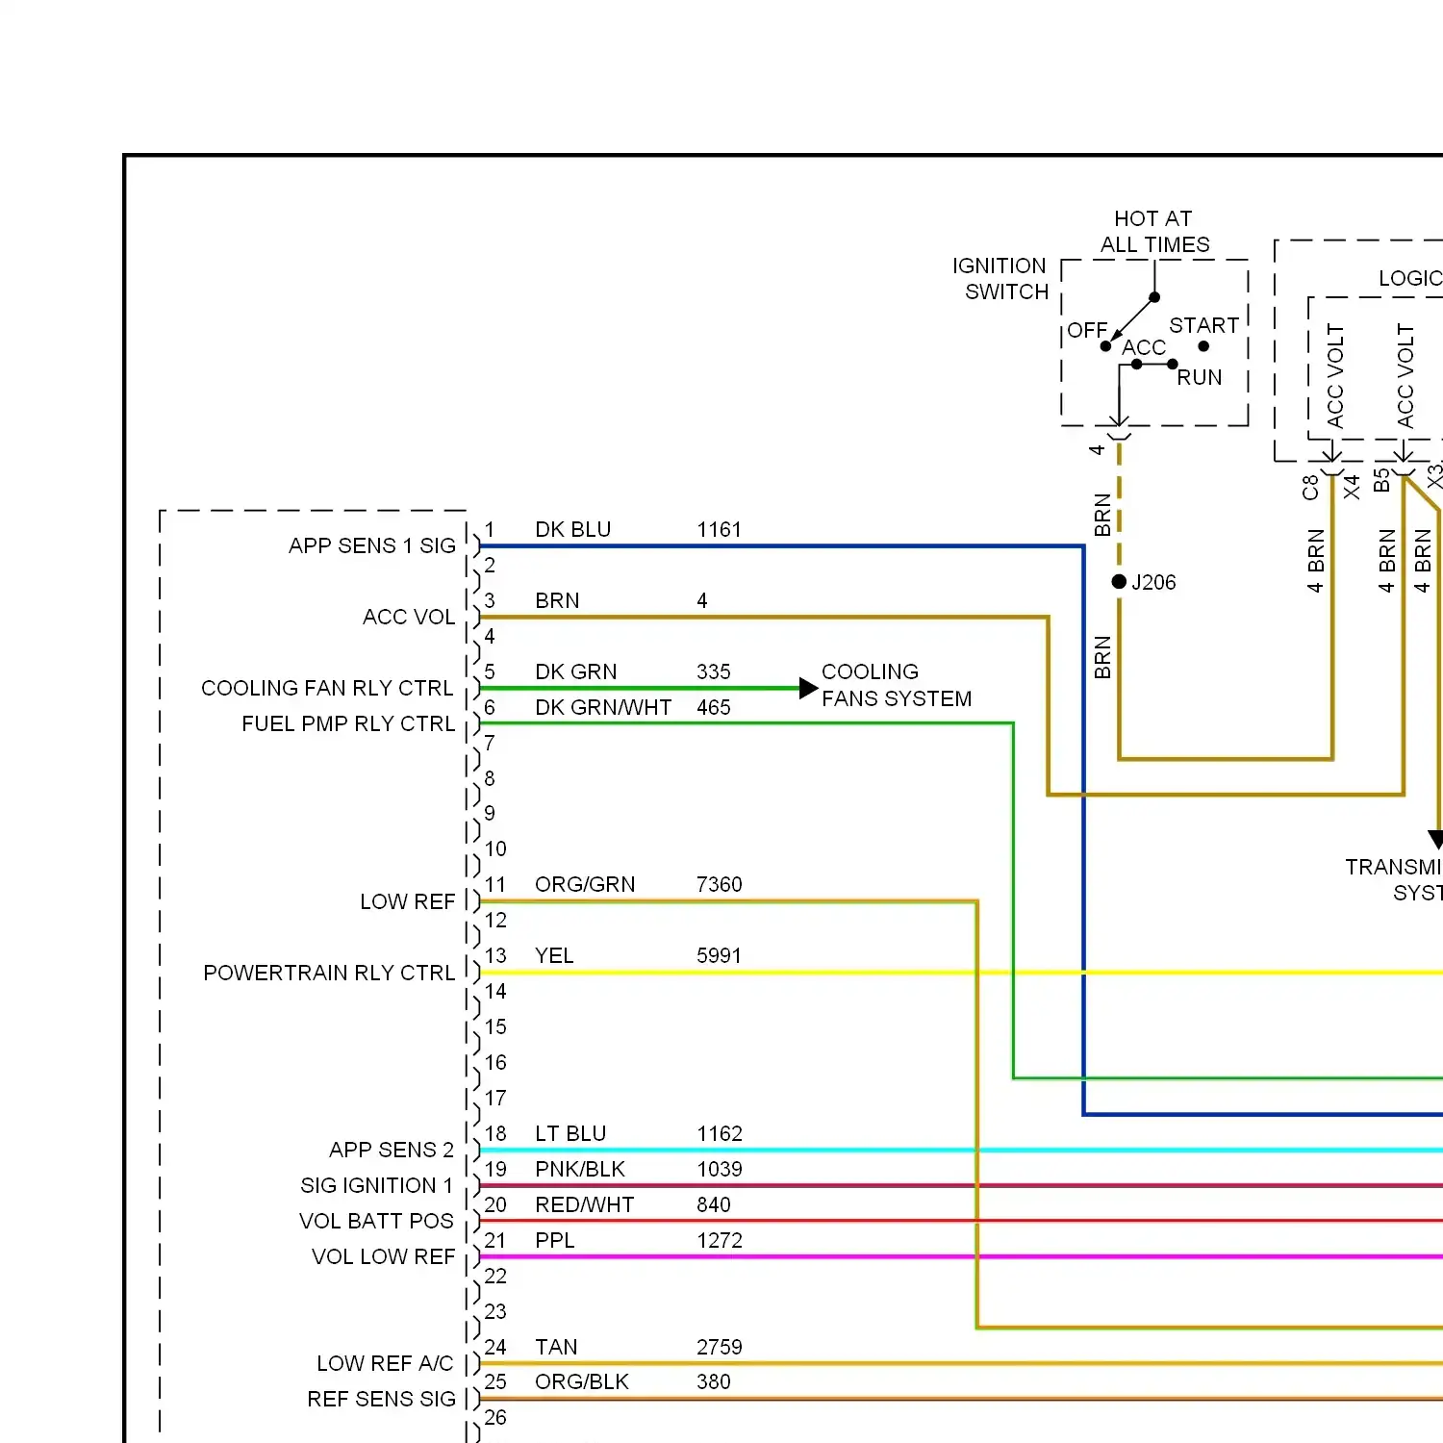Select circuit number 1162
Viewport: 1443px width, 1443px height.
(720, 1133)
